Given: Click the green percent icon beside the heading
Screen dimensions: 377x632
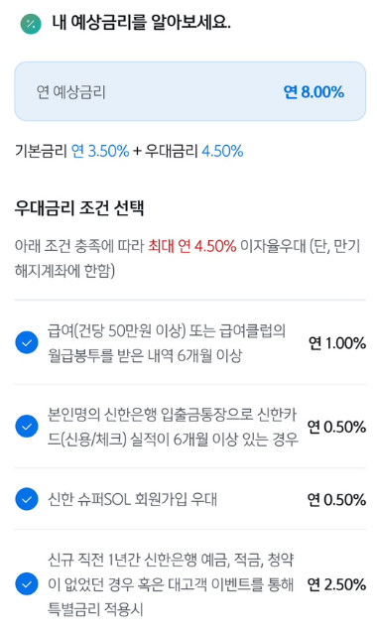Looking at the screenshot, I should [31, 24].
